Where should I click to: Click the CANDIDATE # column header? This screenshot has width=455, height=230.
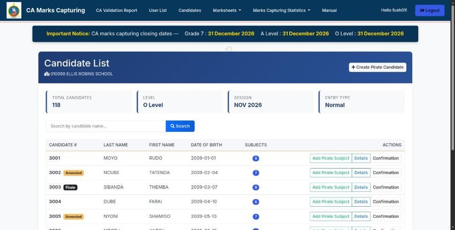pyautogui.click(x=63, y=145)
